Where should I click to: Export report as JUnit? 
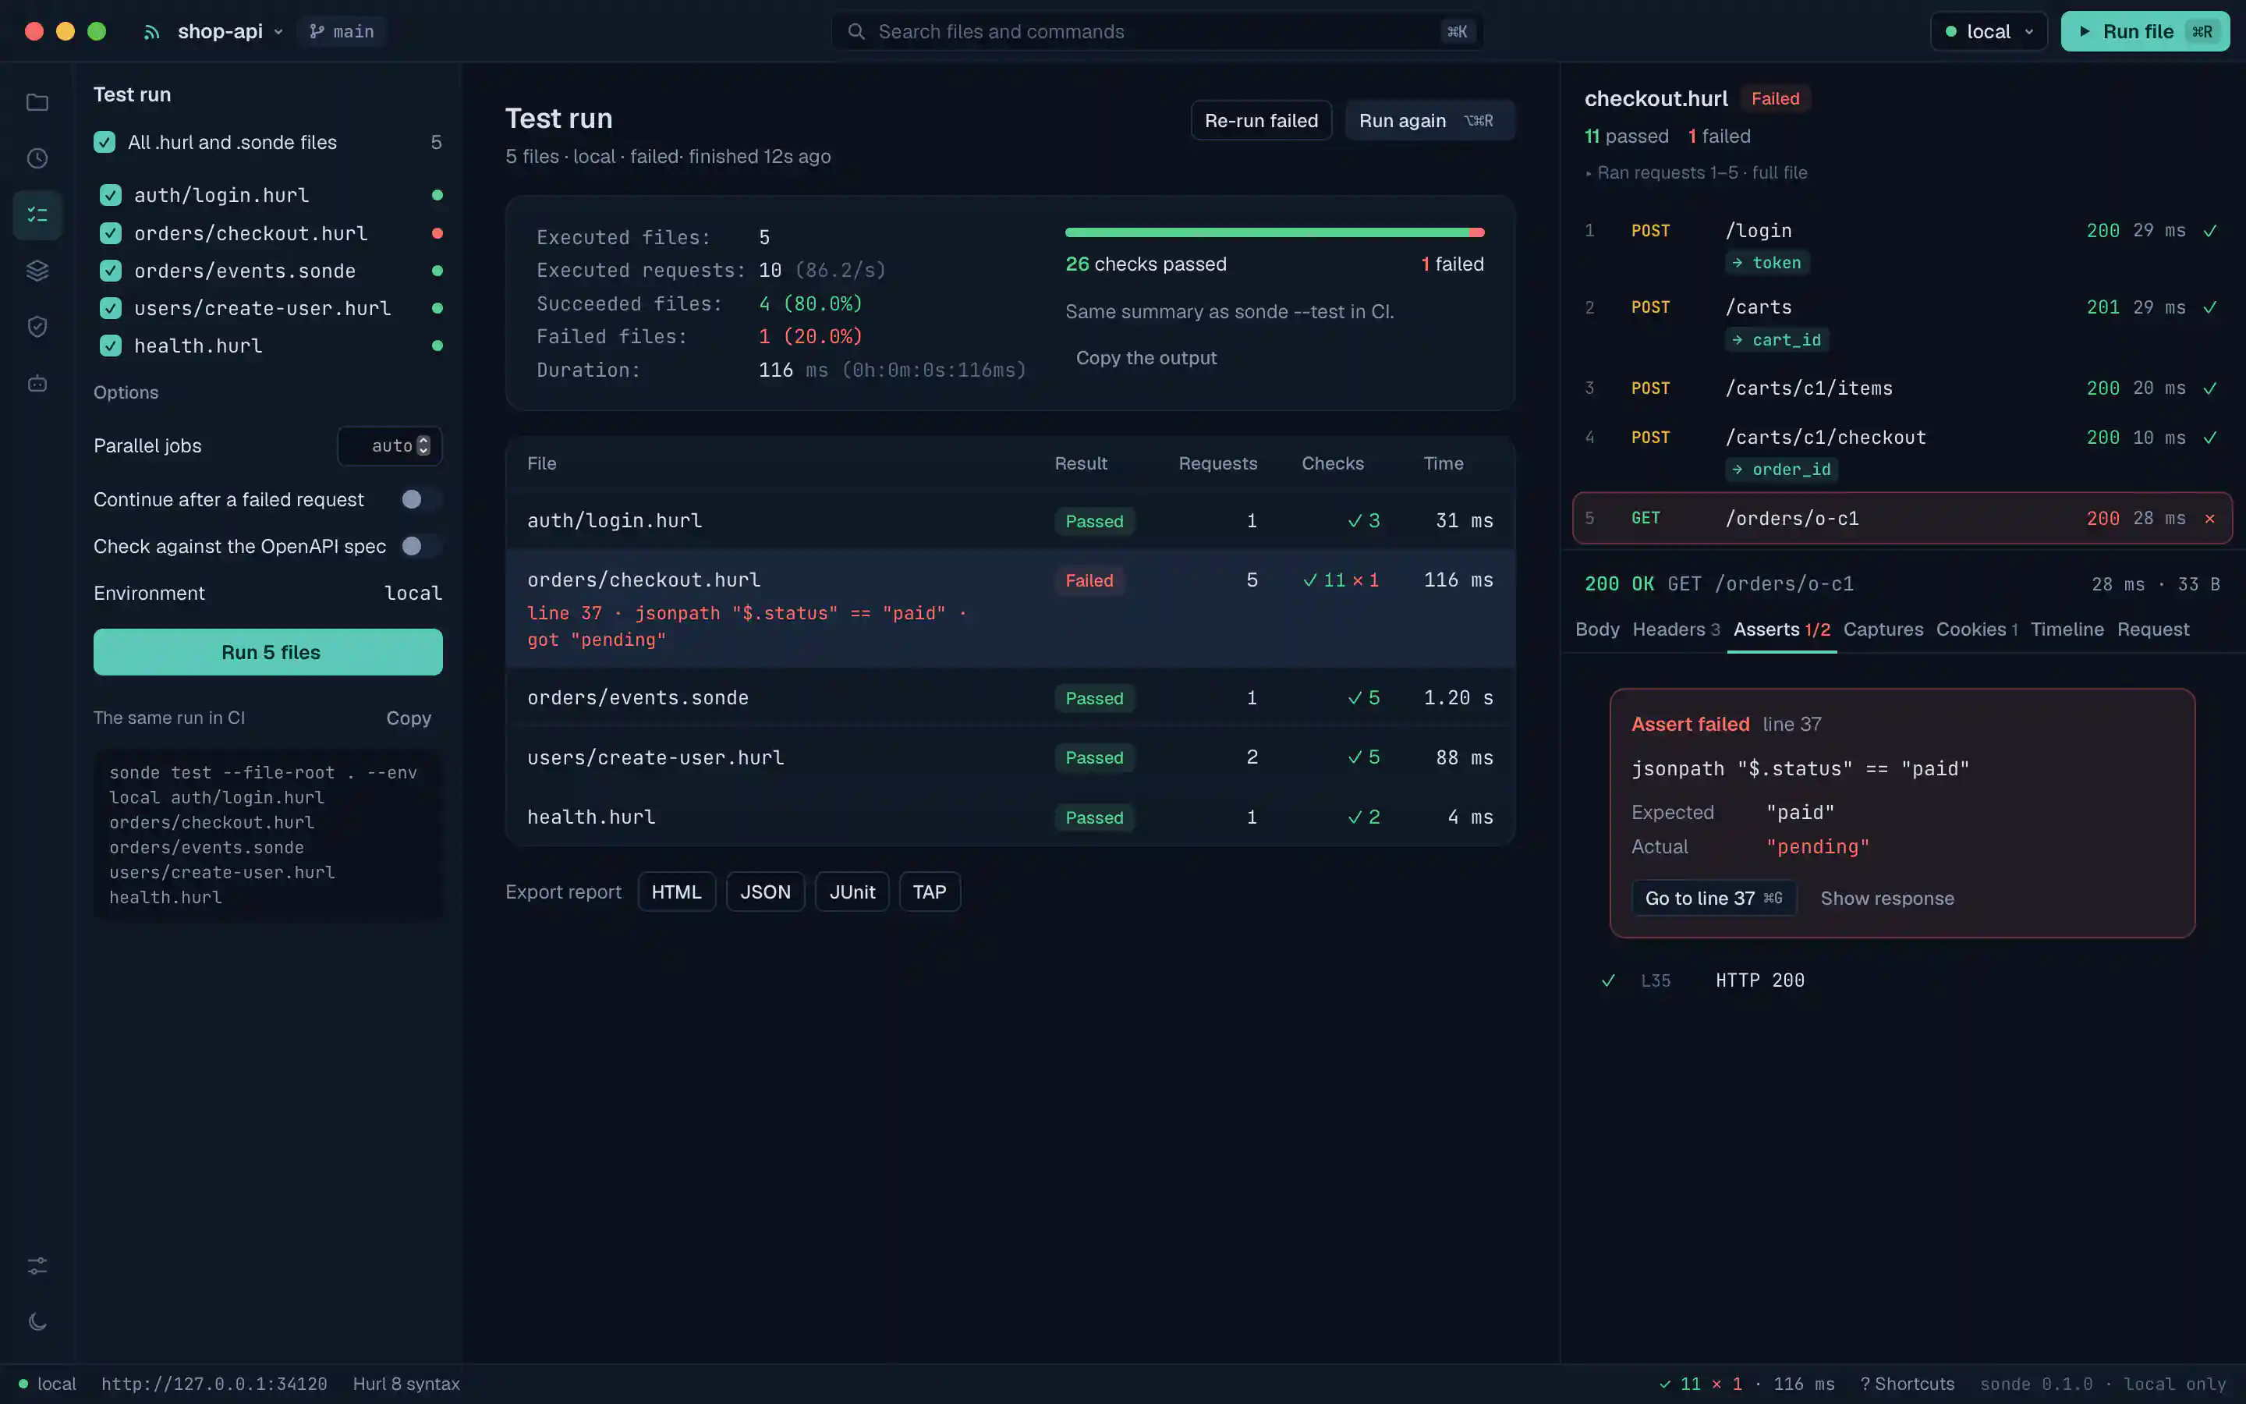(x=851, y=892)
